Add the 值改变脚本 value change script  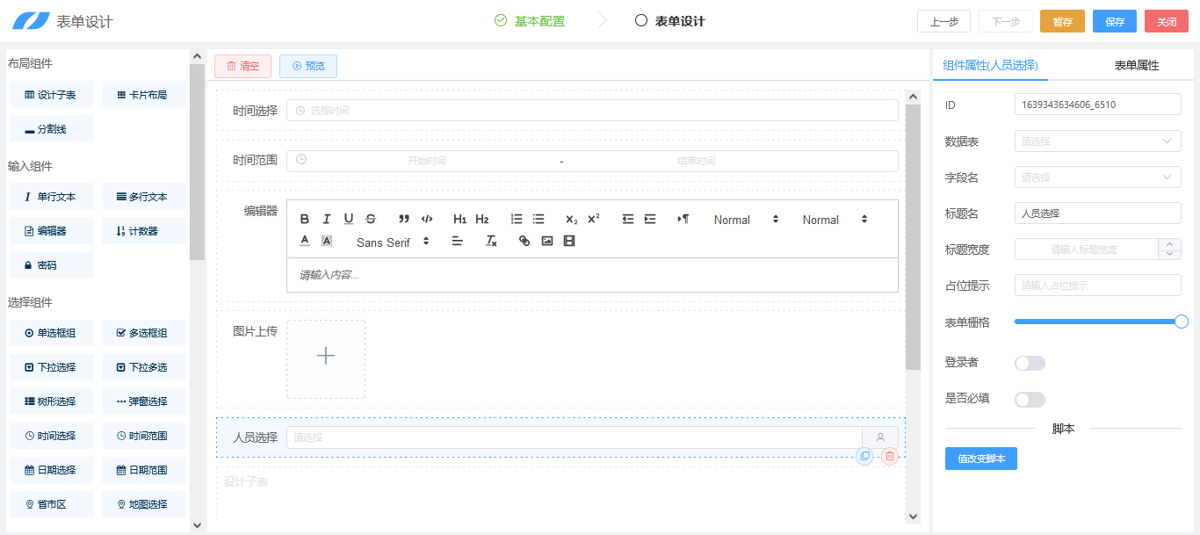click(981, 459)
